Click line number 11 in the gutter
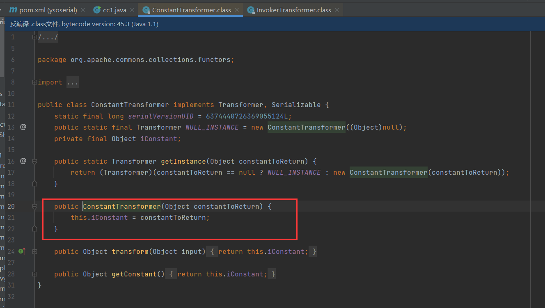Screen dimensions: 545x308 click(x=11, y=105)
